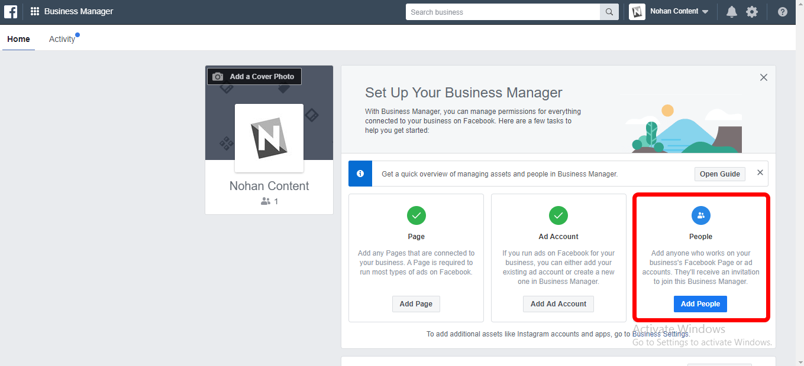Click the blue info icon in guide banner
The image size is (804, 366).
pyautogui.click(x=360, y=174)
